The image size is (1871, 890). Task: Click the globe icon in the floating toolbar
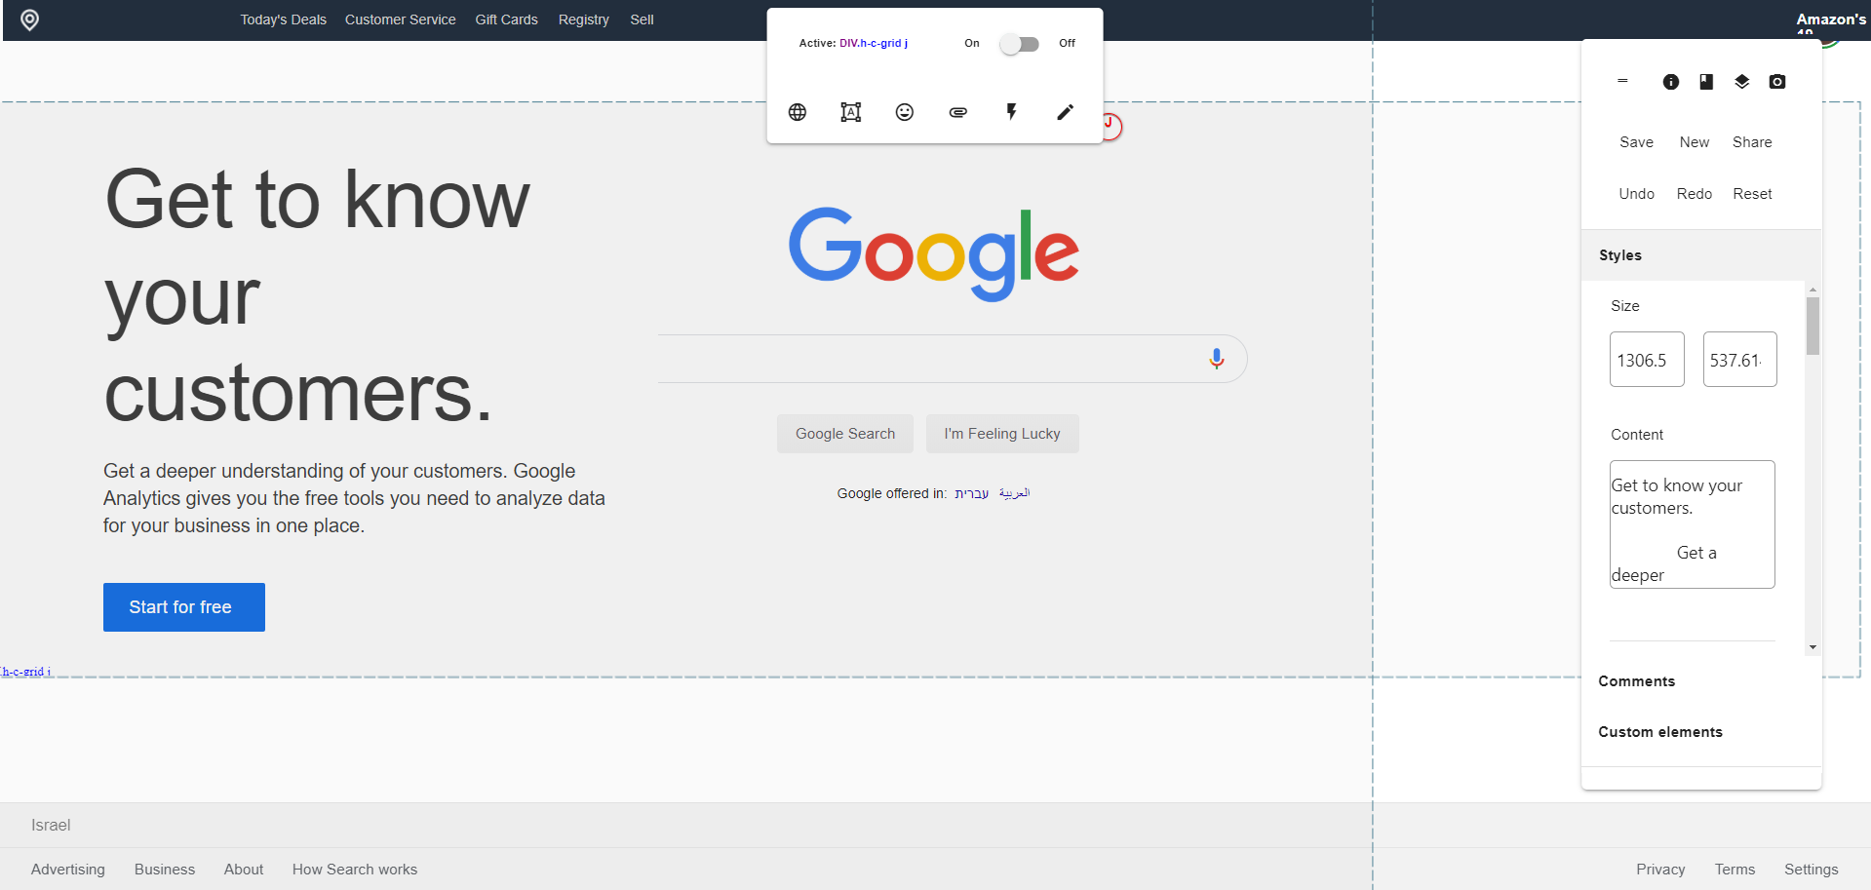tap(798, 112)
